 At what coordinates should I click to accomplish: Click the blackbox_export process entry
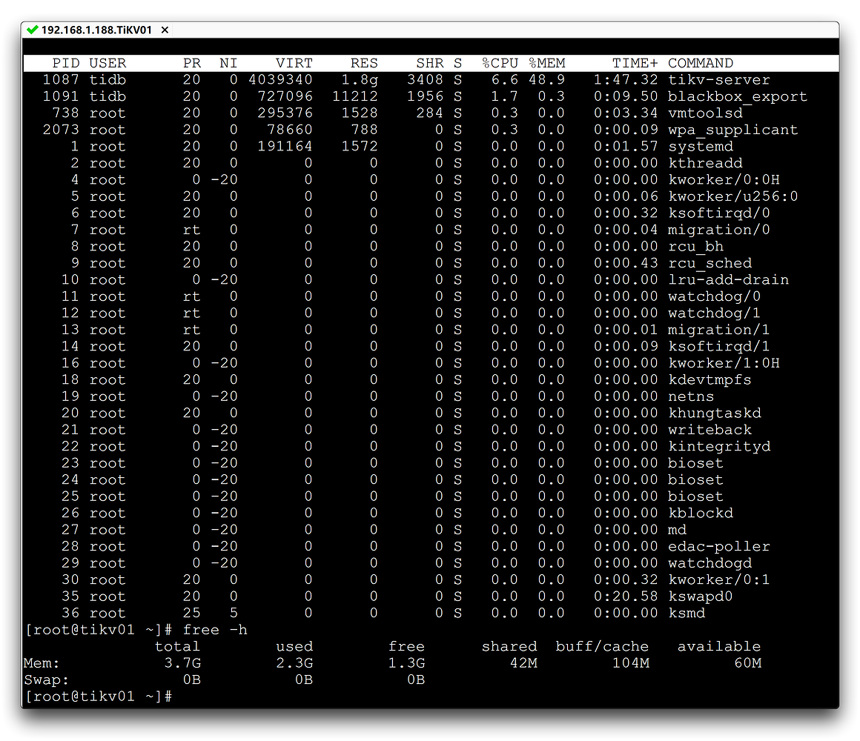coord(737,96)
